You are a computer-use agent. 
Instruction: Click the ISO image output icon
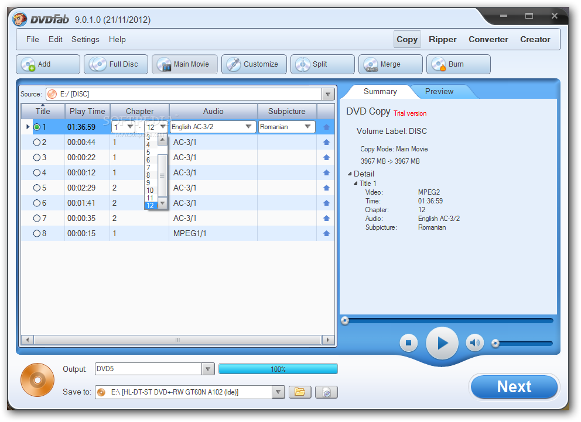pos(326,392)
